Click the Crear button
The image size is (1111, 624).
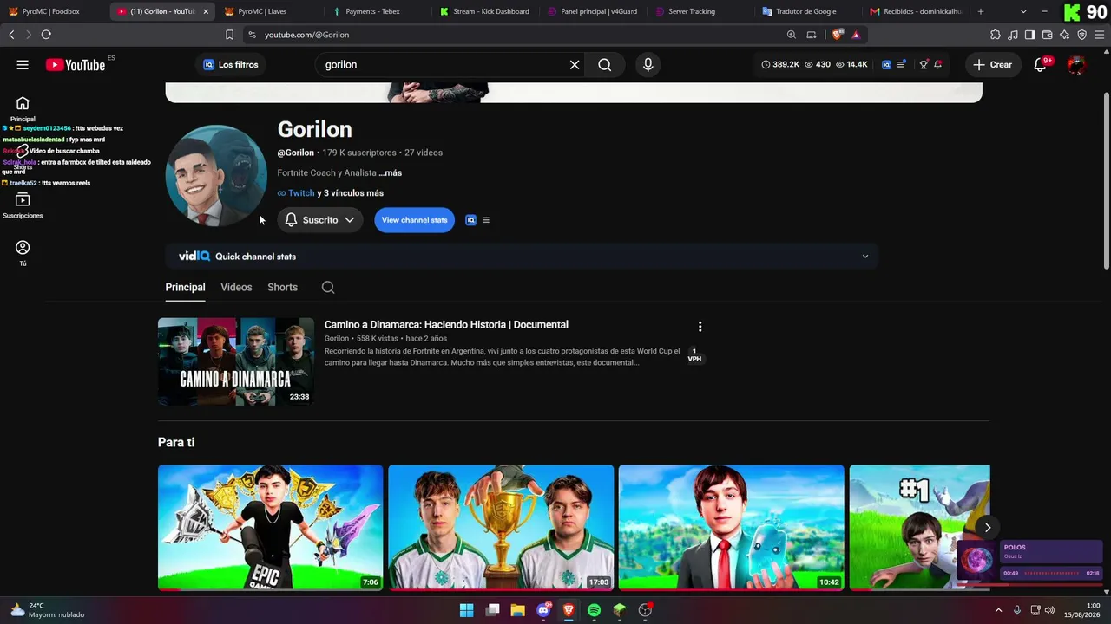coord(992,65)
